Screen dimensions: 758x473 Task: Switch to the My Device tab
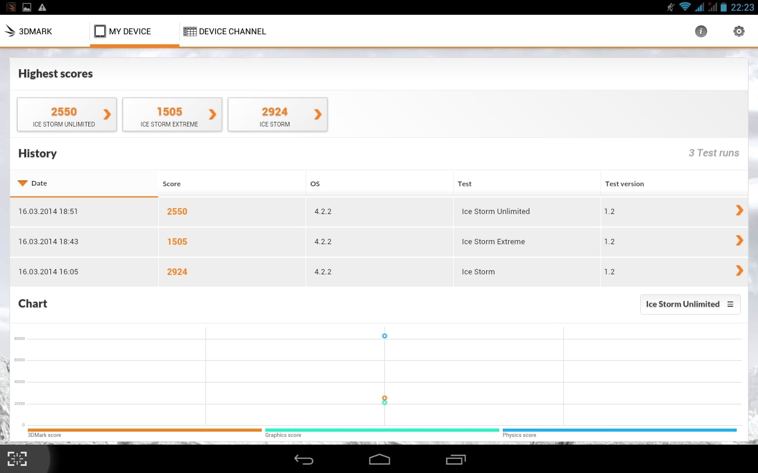click(x=134, y=31)
